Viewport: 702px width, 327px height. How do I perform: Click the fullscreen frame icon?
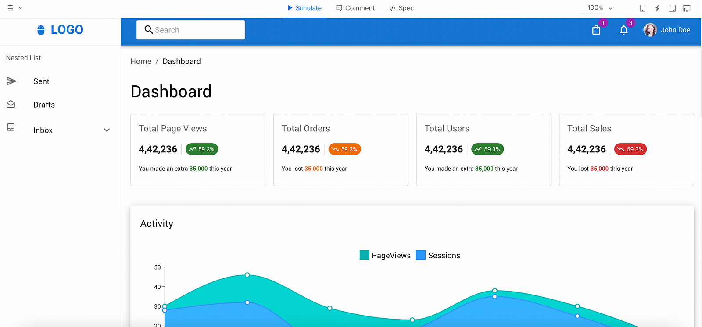pos(672,8)
